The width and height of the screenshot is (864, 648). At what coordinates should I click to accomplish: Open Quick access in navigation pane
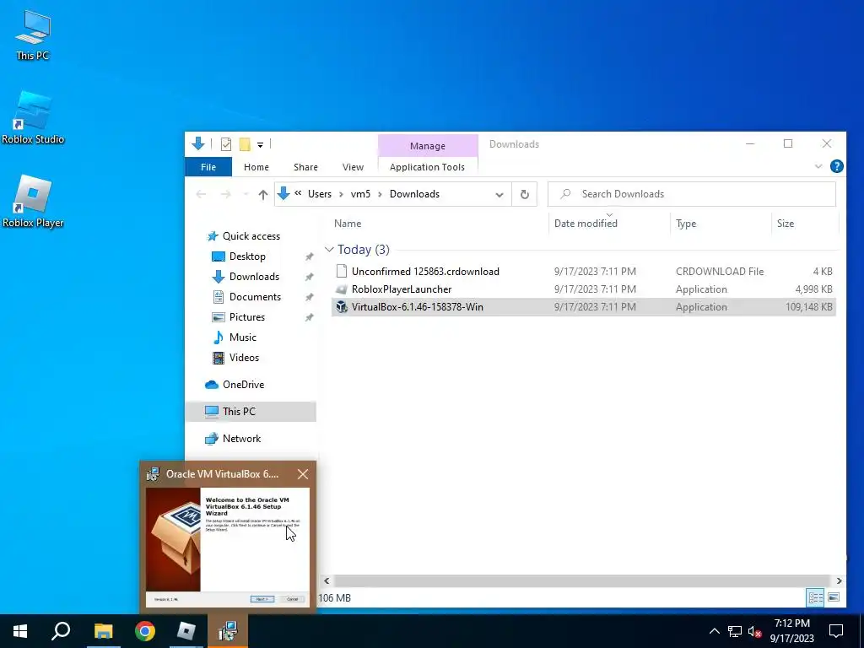point(251,236)
